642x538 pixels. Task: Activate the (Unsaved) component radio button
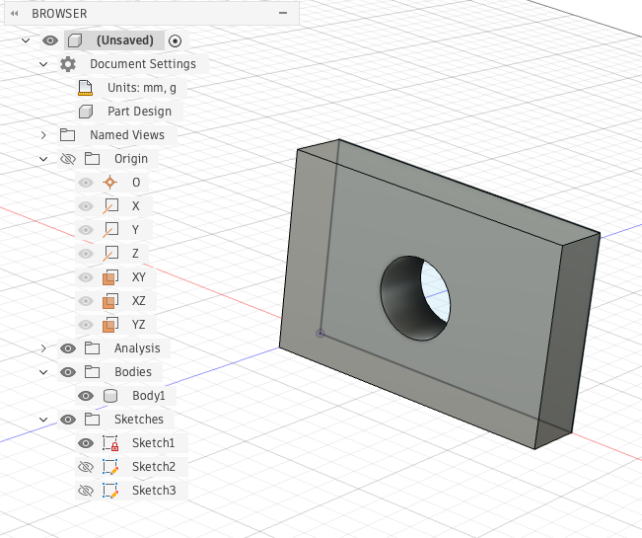[x=176, y=41]
